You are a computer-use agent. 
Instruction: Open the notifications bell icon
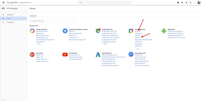191,3
